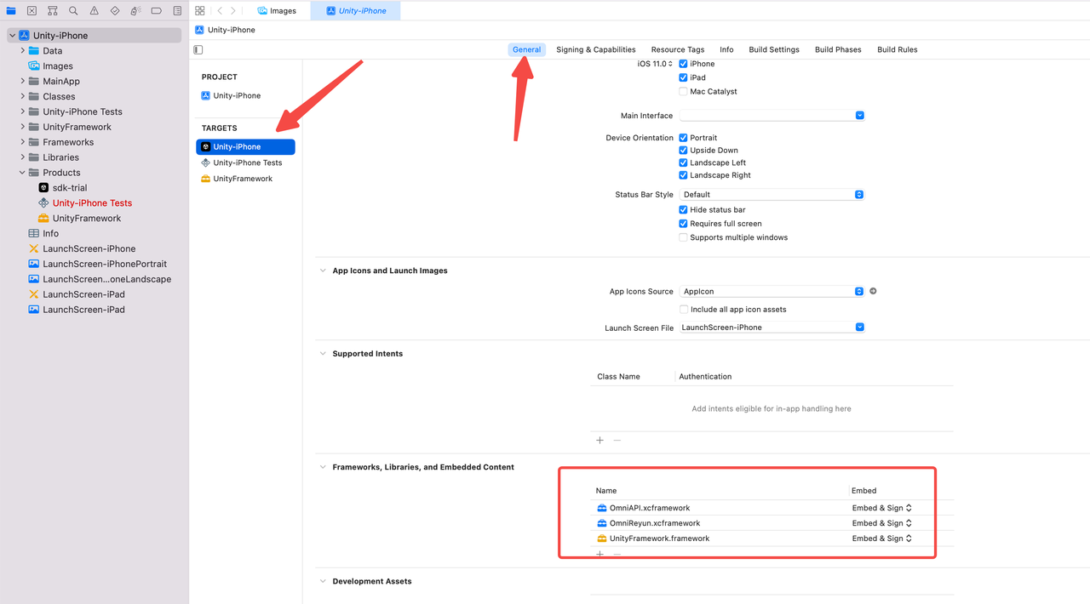This screenshot has width=1090, height=604.
Task: Show the Issue navigator warning icon
Action: pos(94,11)
